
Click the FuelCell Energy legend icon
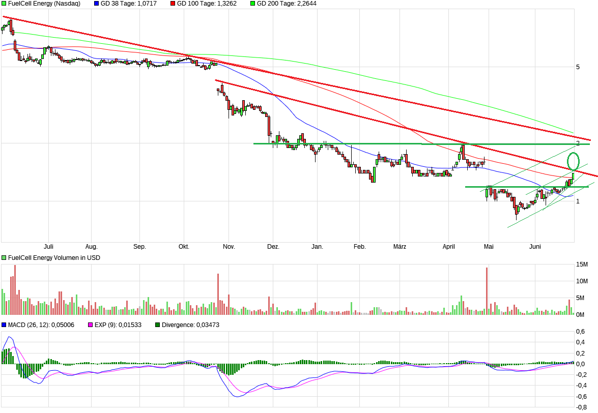point(4,4)
